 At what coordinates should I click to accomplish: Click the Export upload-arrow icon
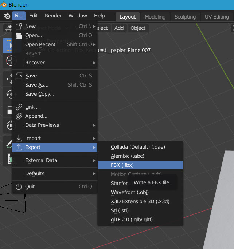click(x=19, y=147)
